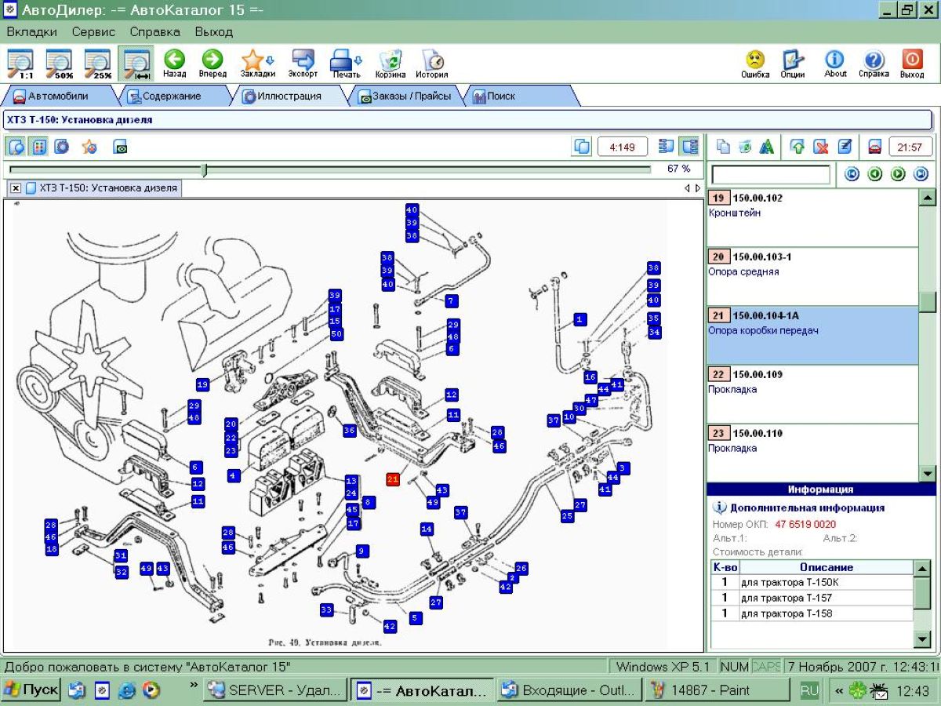Open the История history icon
Viewport: 941px width, 706px height.
point(432,61)
